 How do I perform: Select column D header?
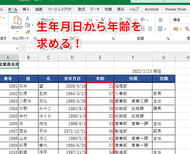[x=72, y=57]
